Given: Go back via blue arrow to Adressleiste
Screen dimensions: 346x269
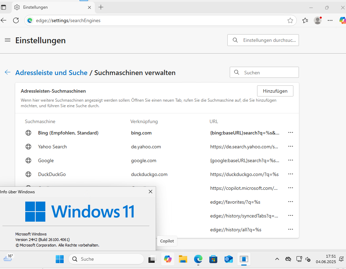Looking at the screenshot, I should pyautogui.click(x=8, y=72).
